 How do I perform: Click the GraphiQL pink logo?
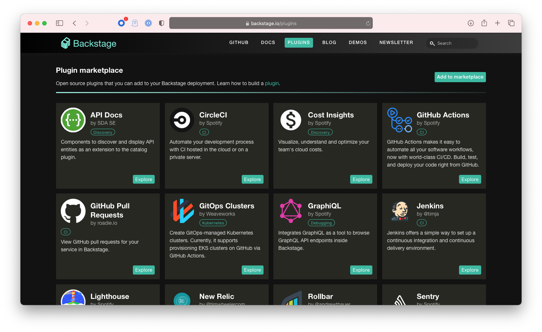[290, 211]
